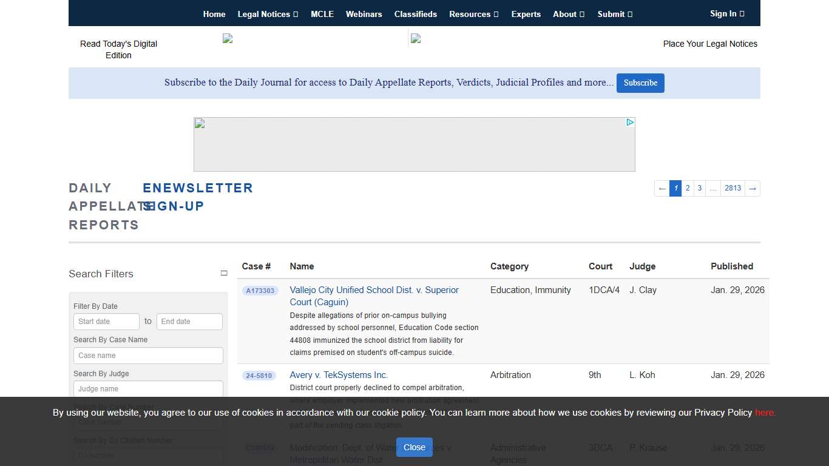Image resolution: width=829 pixels, height=466 pixels.
Task: Open the Avery v. TekSystems Inc. case
Action: coord(339,375)
